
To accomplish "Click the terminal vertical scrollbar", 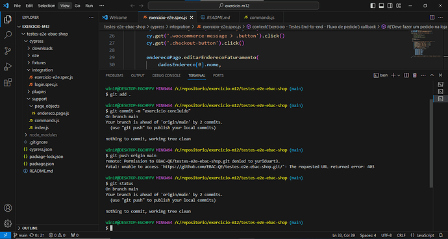I will 431,143.
